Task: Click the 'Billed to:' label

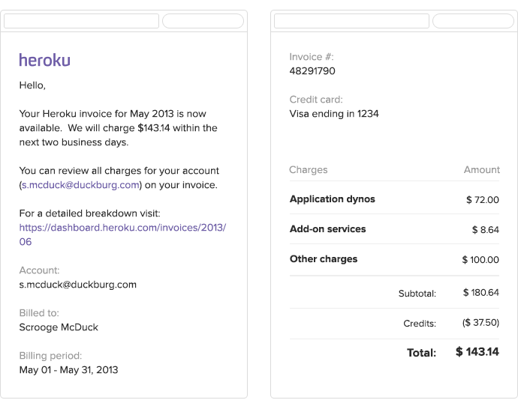Action: tap(39, 313)
